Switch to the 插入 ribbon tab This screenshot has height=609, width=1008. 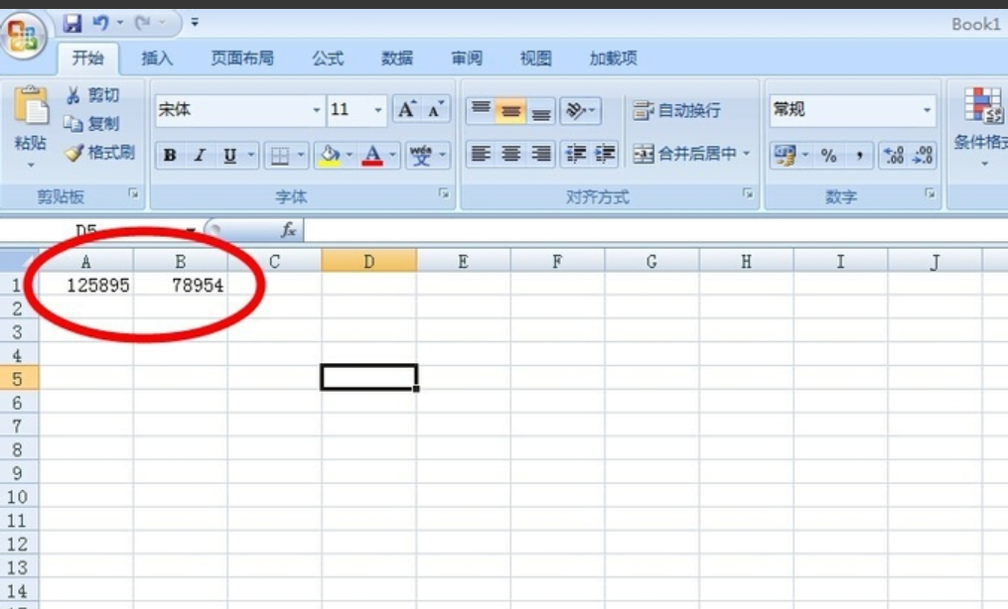tap(157, 59)
